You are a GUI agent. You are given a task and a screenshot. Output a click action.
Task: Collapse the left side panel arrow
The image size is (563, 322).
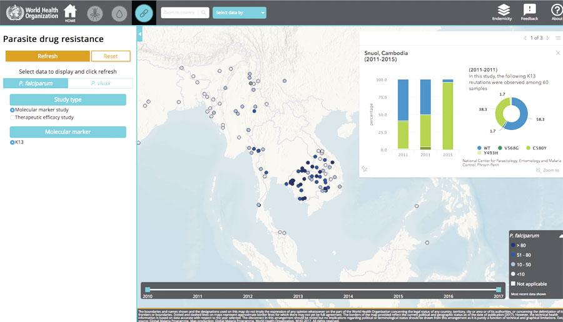[139, 34]
